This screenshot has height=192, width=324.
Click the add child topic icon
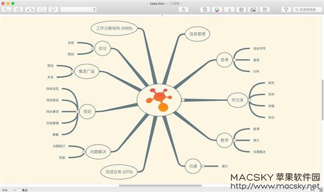[6, 10]
